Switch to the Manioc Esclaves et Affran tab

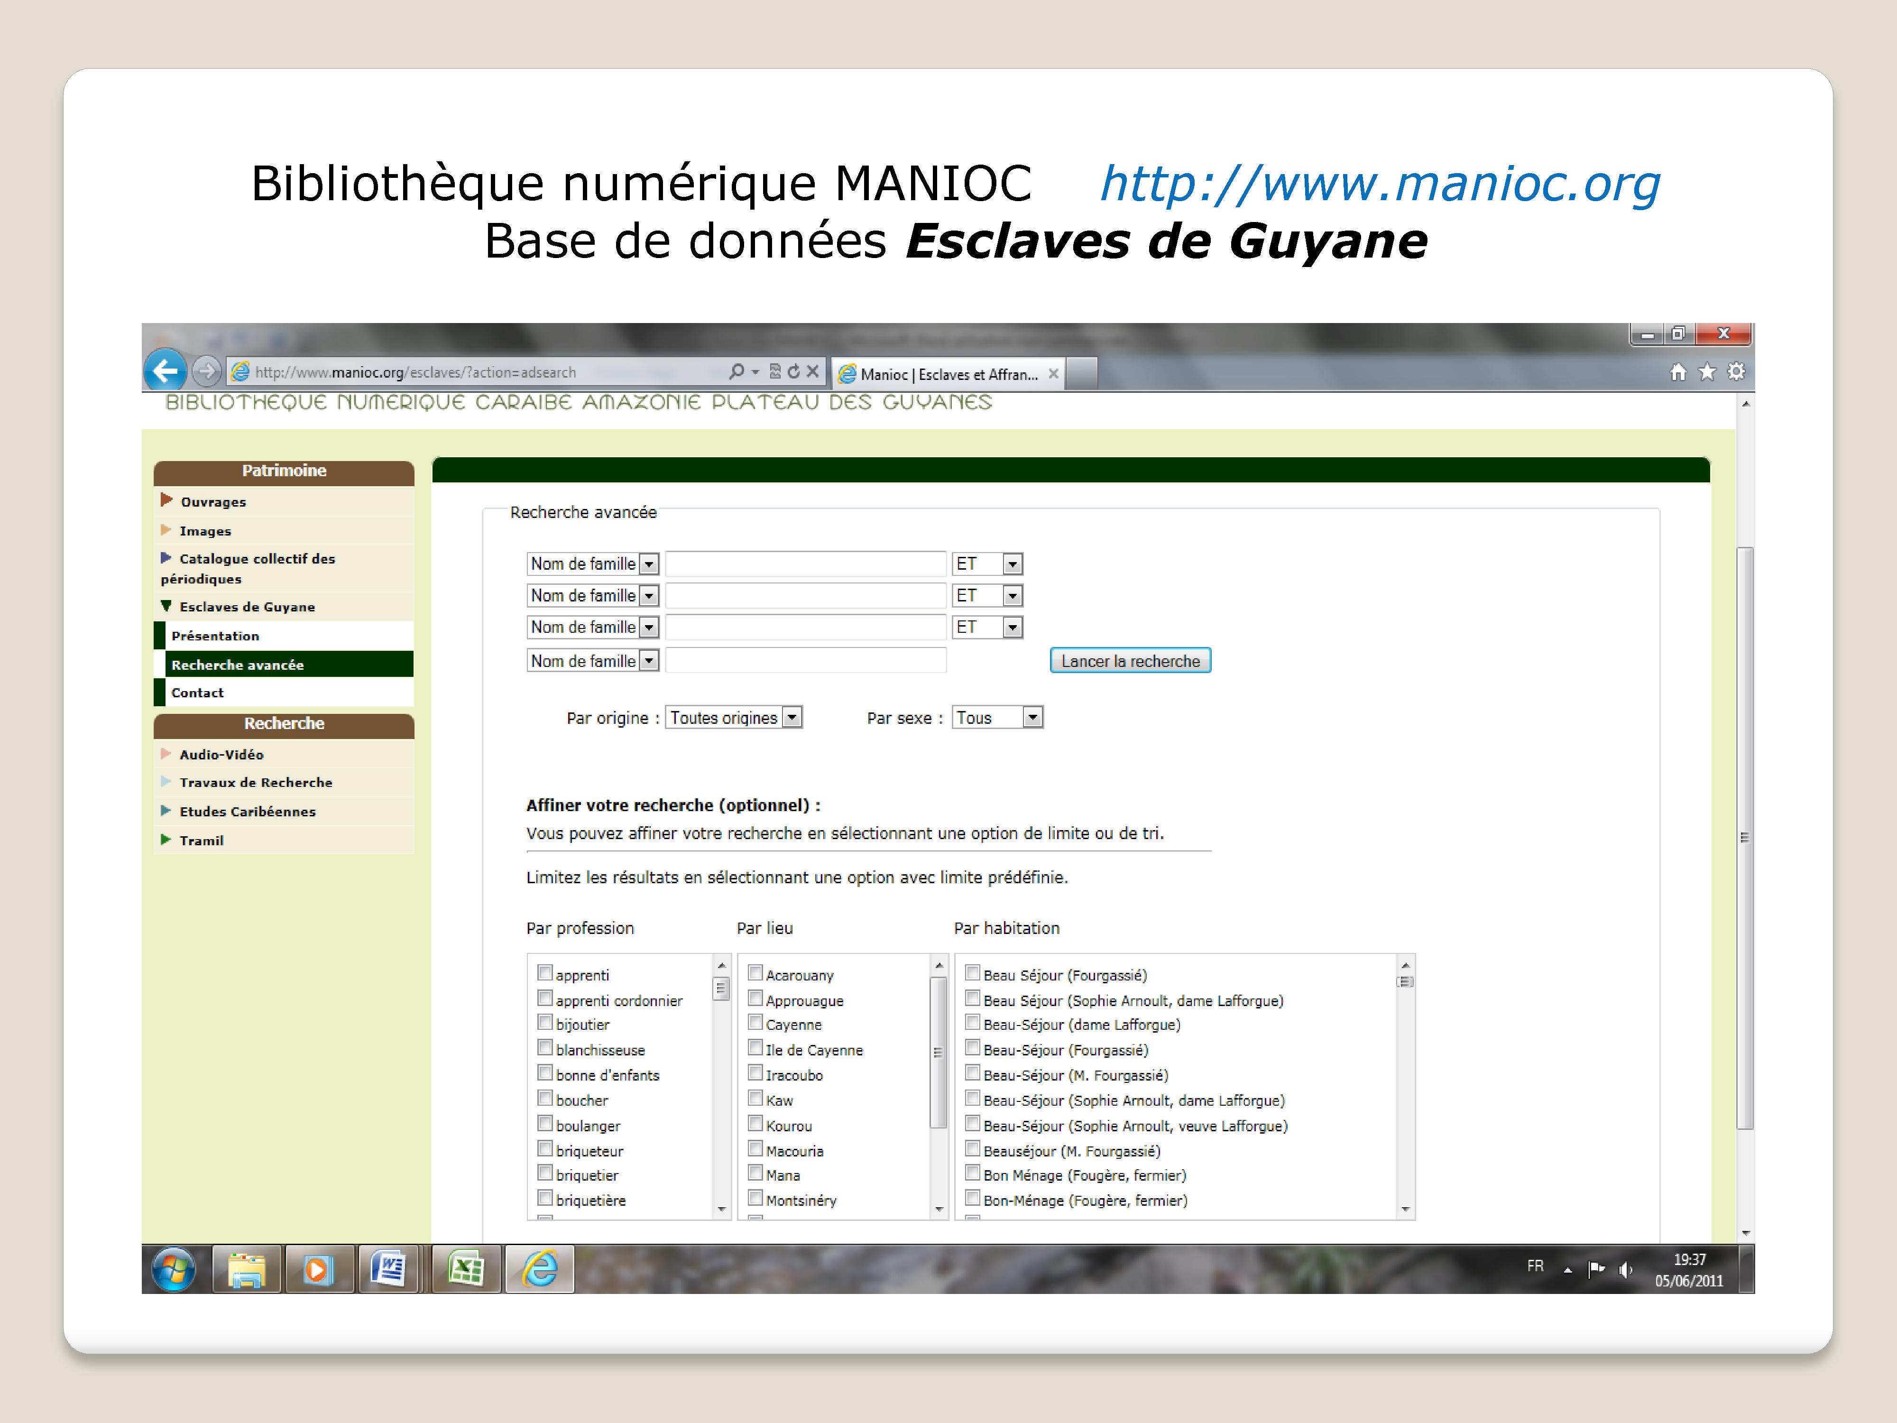[948, 374]
